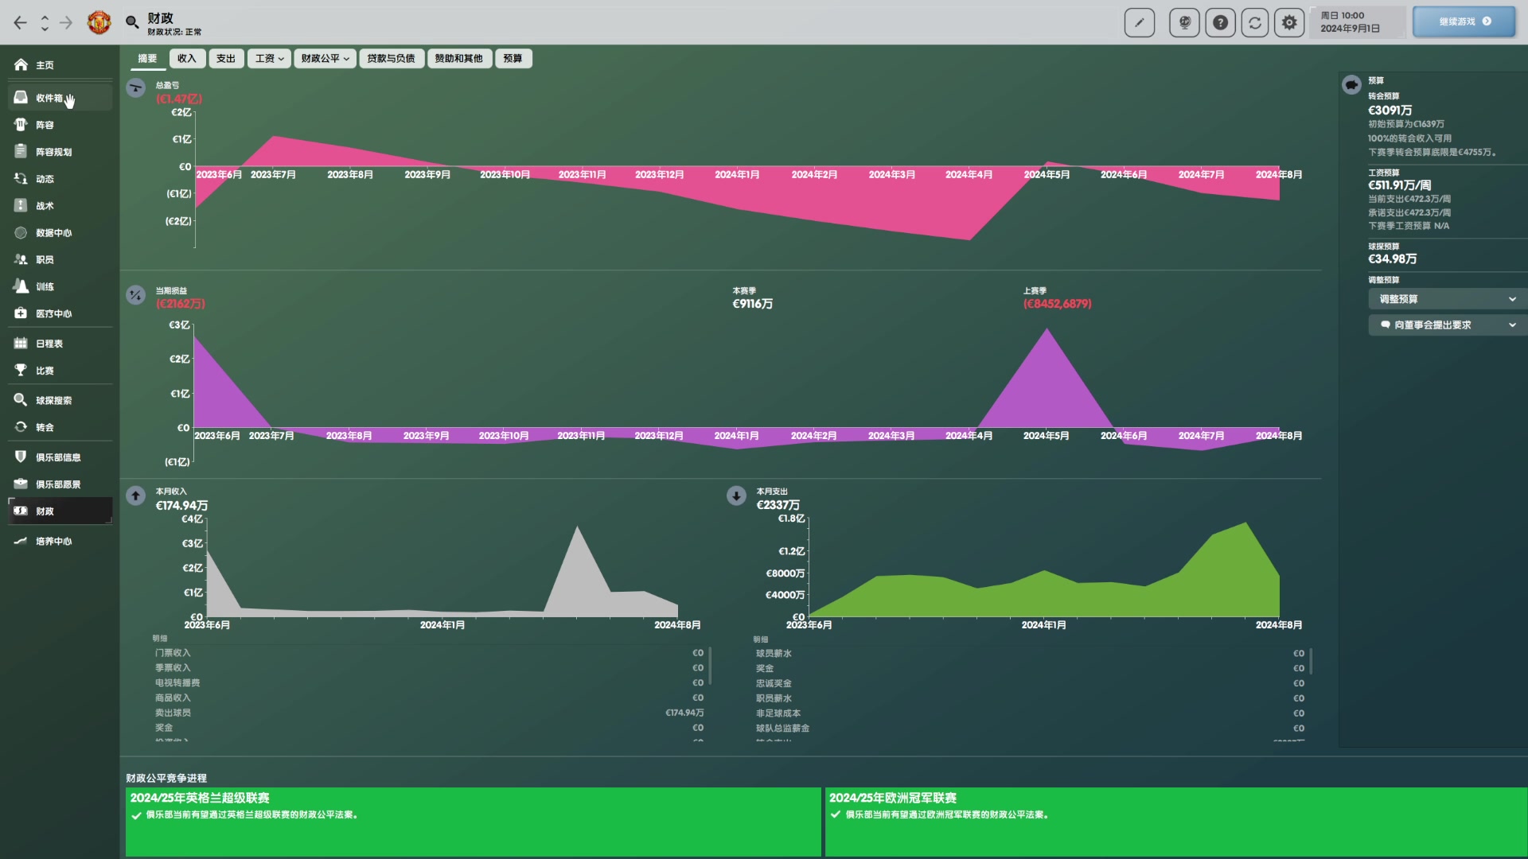The width and height of the screenshot is (1528, 859).
Task: Open the 调整预算 dropdown
Action: (x=1447, y=299)
